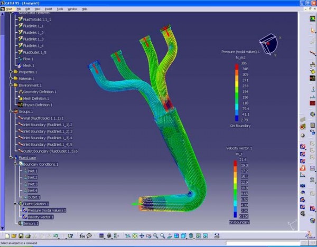Select Velocity vector.1 in tree
317x247 pixels.
click(x=39, y=217)
